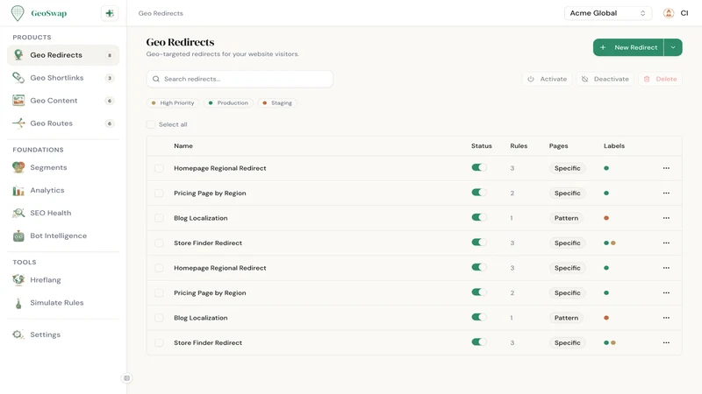
Task: Open SEO Health via its magnifier icon
Action: point(18,213)
